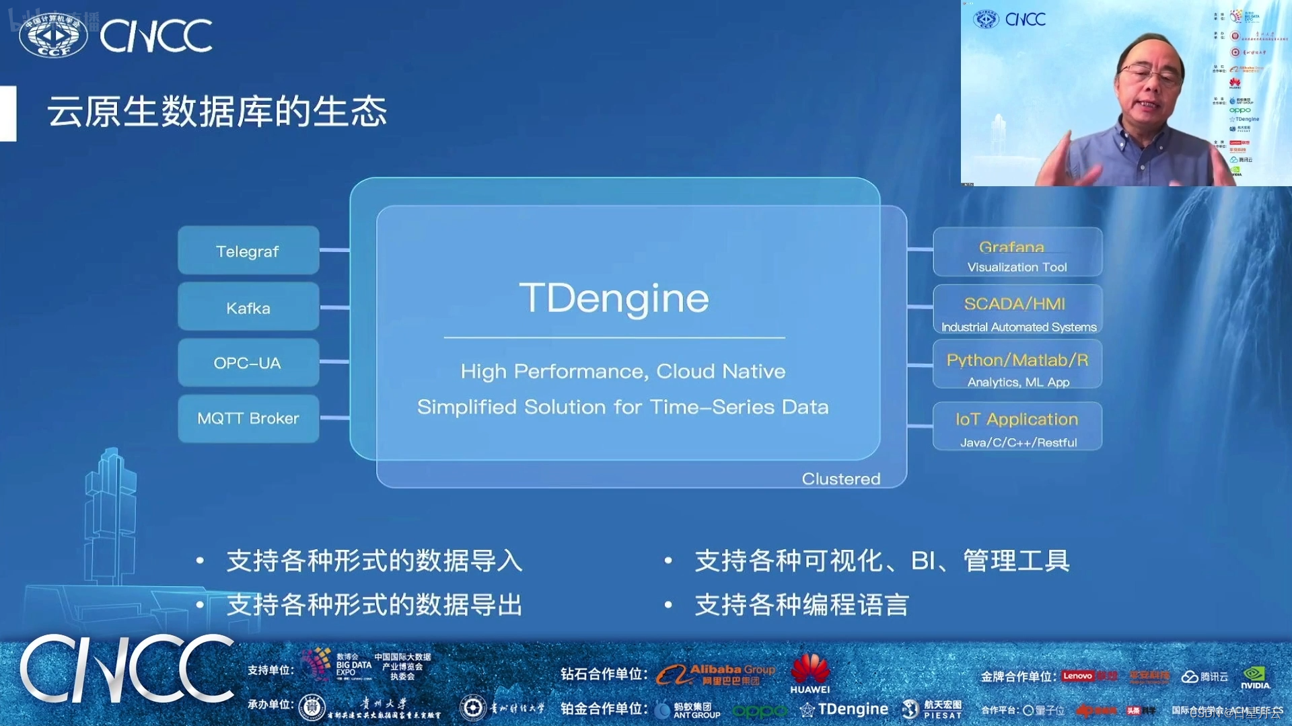Select the MQTT Broker box
Image resolution: width=1292 pixels, height=726 pixels.
[x=248, y=418]
